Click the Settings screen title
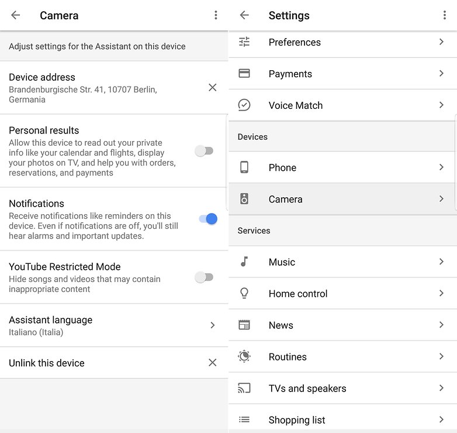The width and height of the screenshot is (457, 433). pyautogui.click(x=289, y=15)
